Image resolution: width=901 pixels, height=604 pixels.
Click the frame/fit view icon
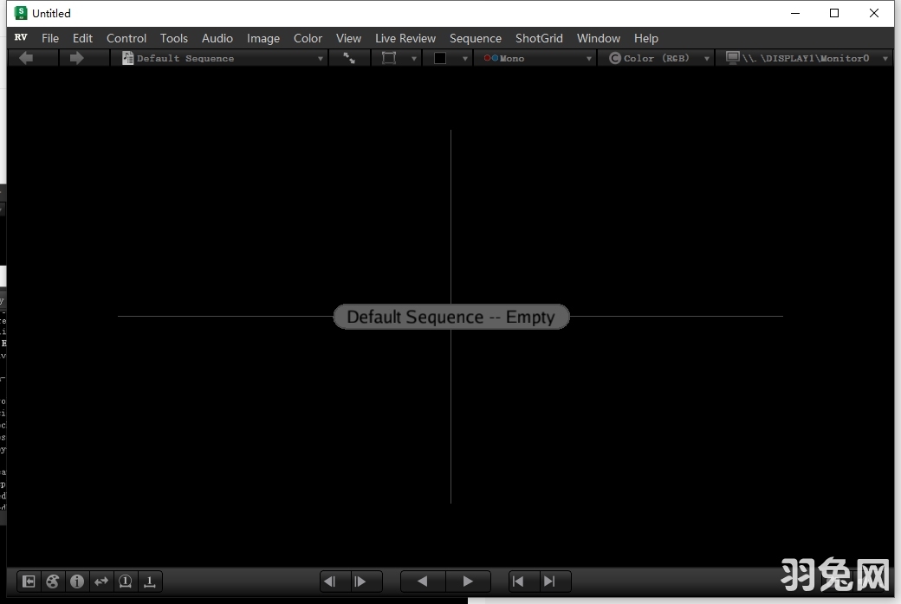tap(389, 58)
